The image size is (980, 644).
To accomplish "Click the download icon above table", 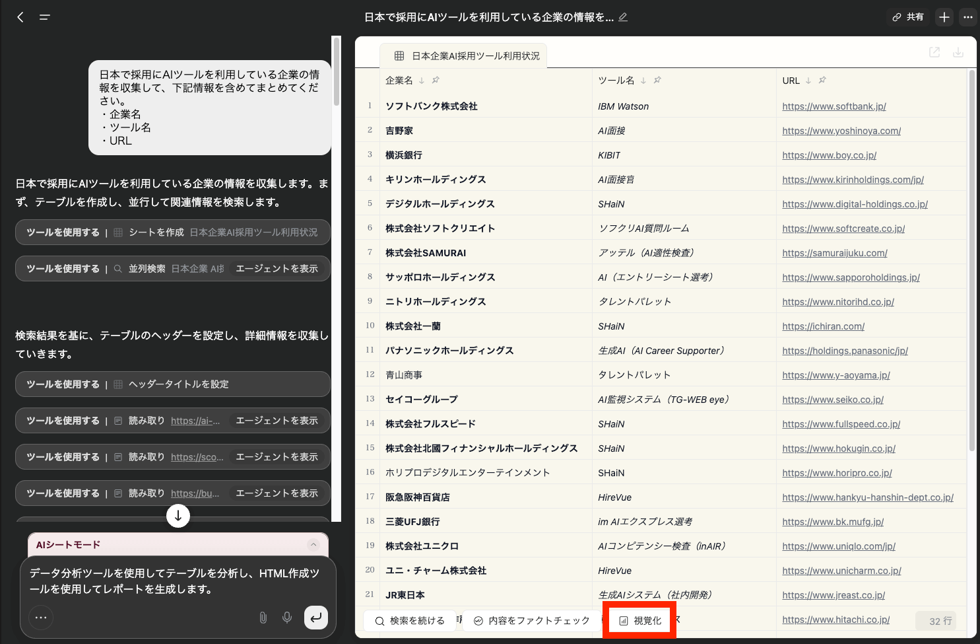I will pos(958,52).
